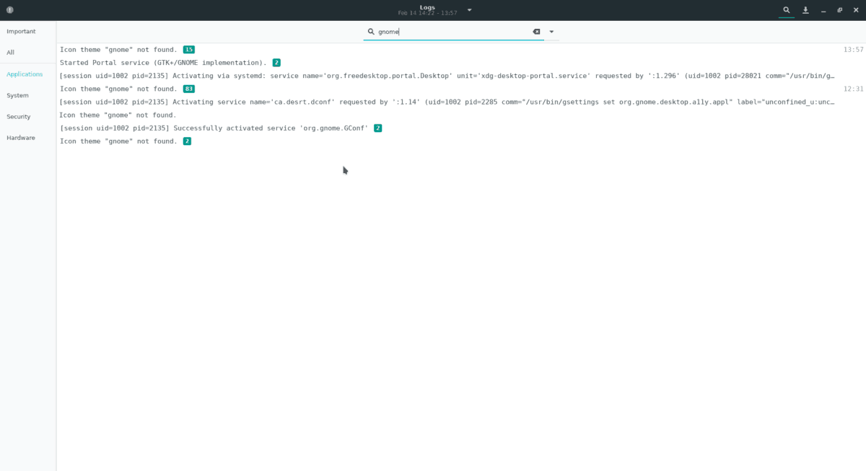Click the 2 badge next to Portal service

click(x=276, y=63)
